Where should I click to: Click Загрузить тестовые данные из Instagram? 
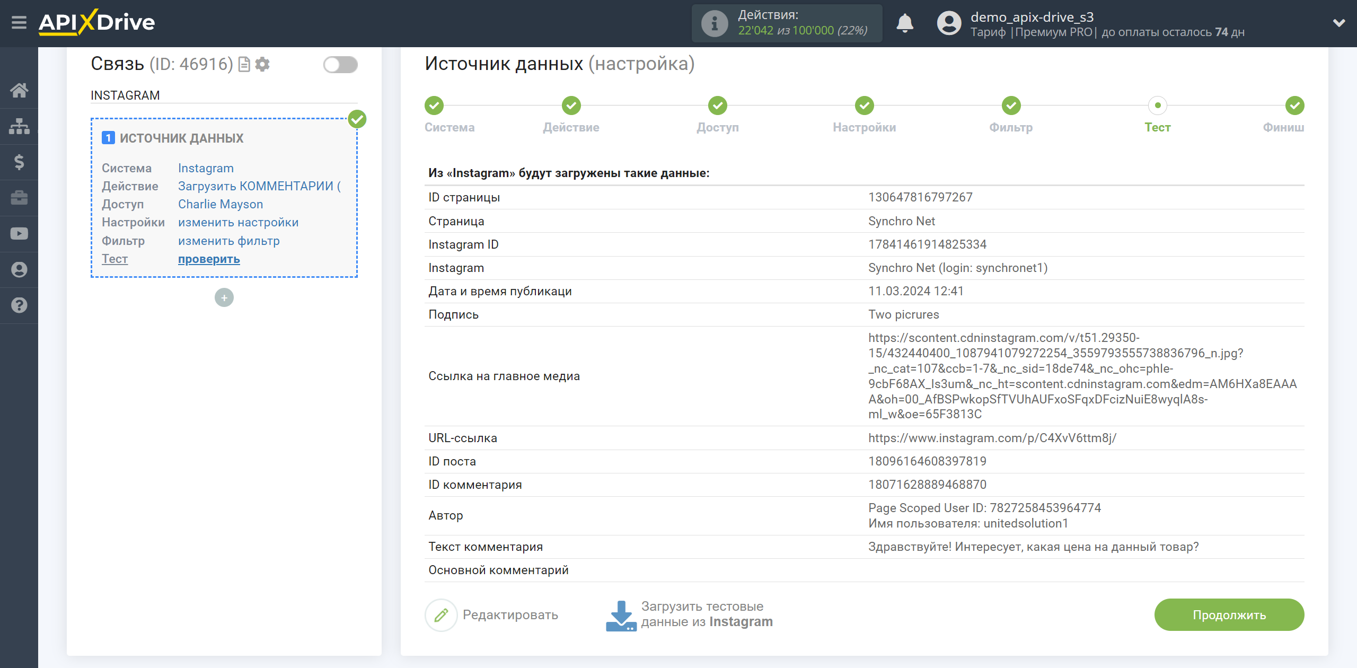[x=707, y=614]
